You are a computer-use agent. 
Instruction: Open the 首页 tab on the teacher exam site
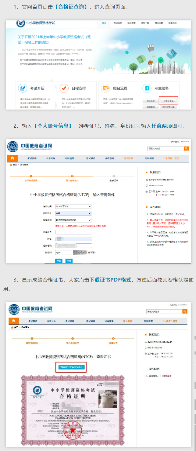(x=104, y=23)
